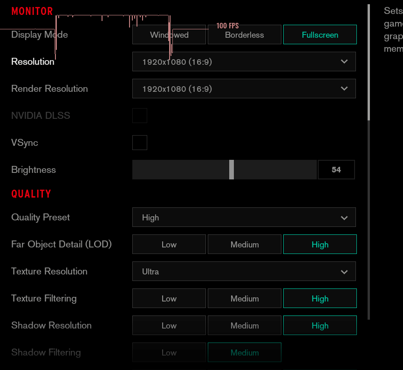The width and height of the screenshot is (403, 370).
Task: Open the Resolution dropdown
Action: 244,62
